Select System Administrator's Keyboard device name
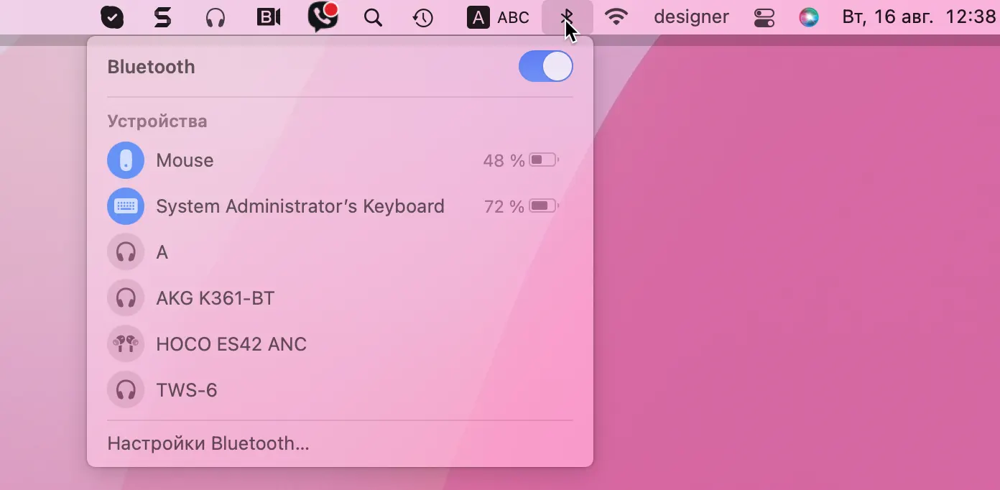 [300, 206]
